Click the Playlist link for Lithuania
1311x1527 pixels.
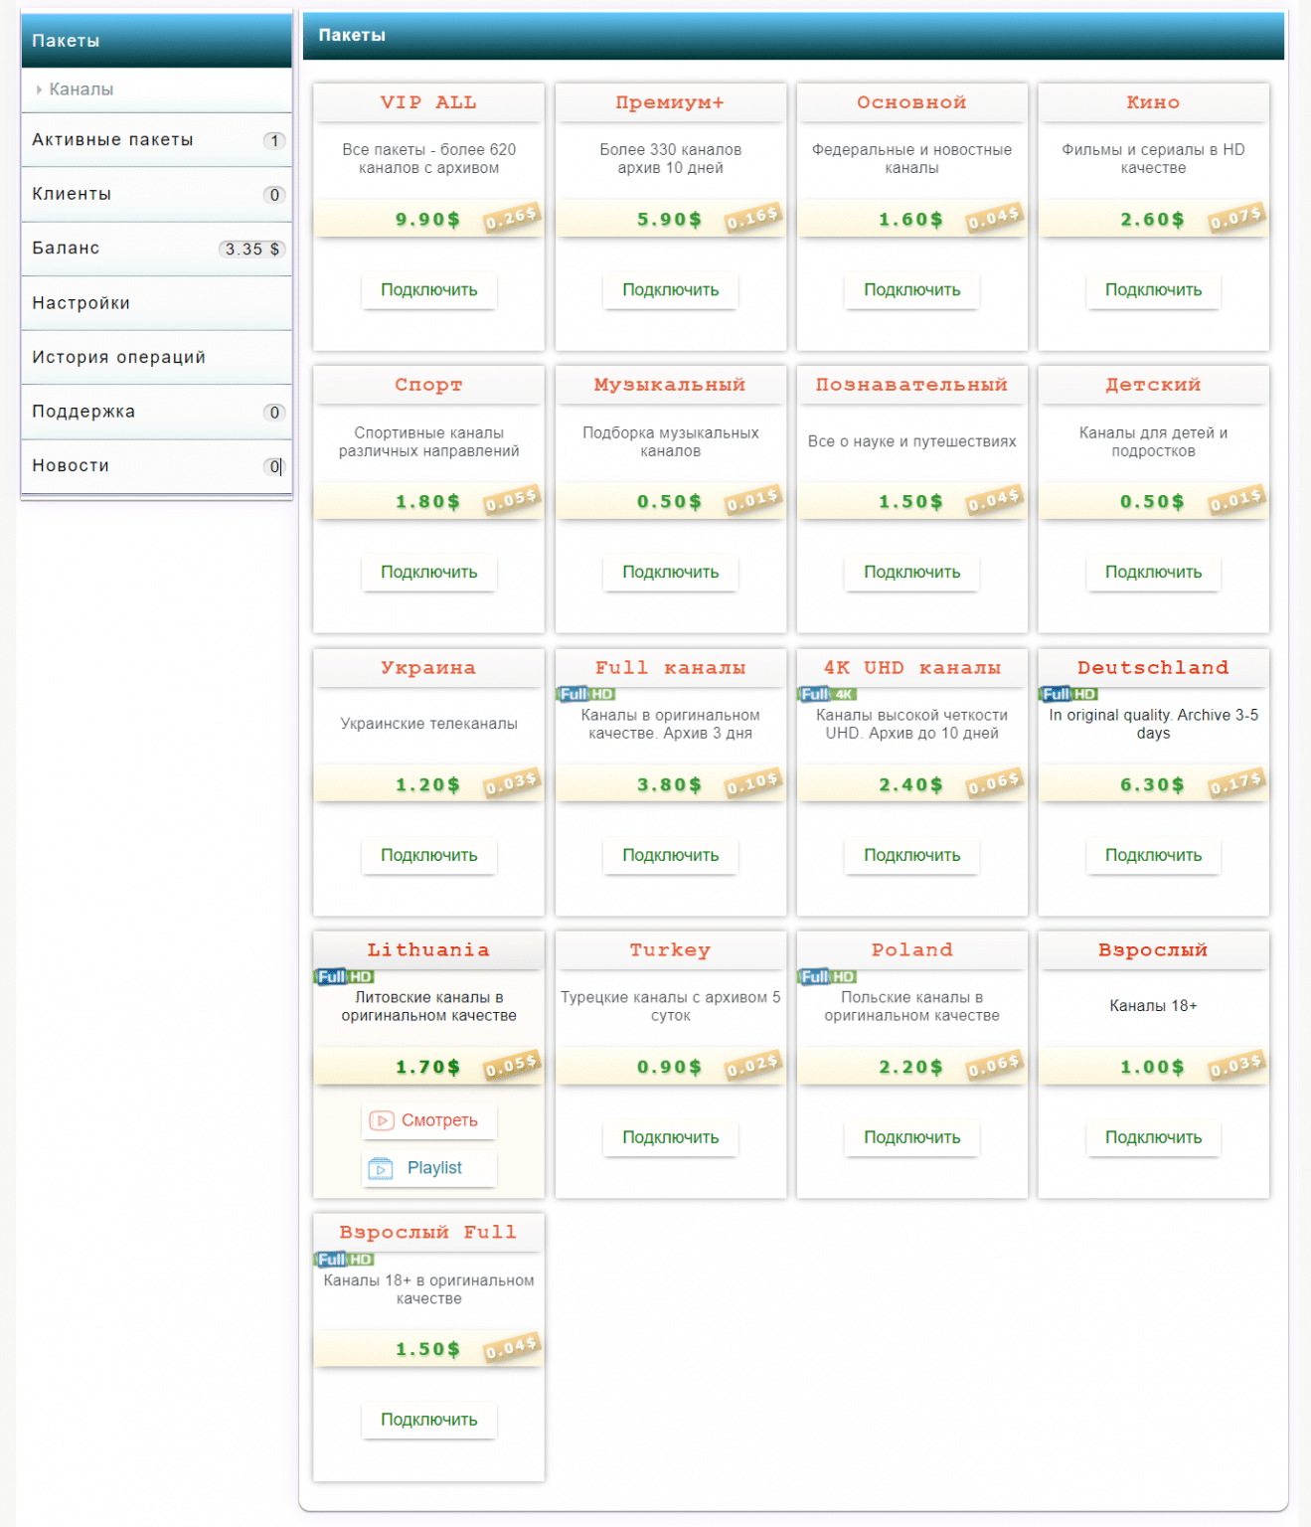pyautogui.click(x=434, y=1168)
